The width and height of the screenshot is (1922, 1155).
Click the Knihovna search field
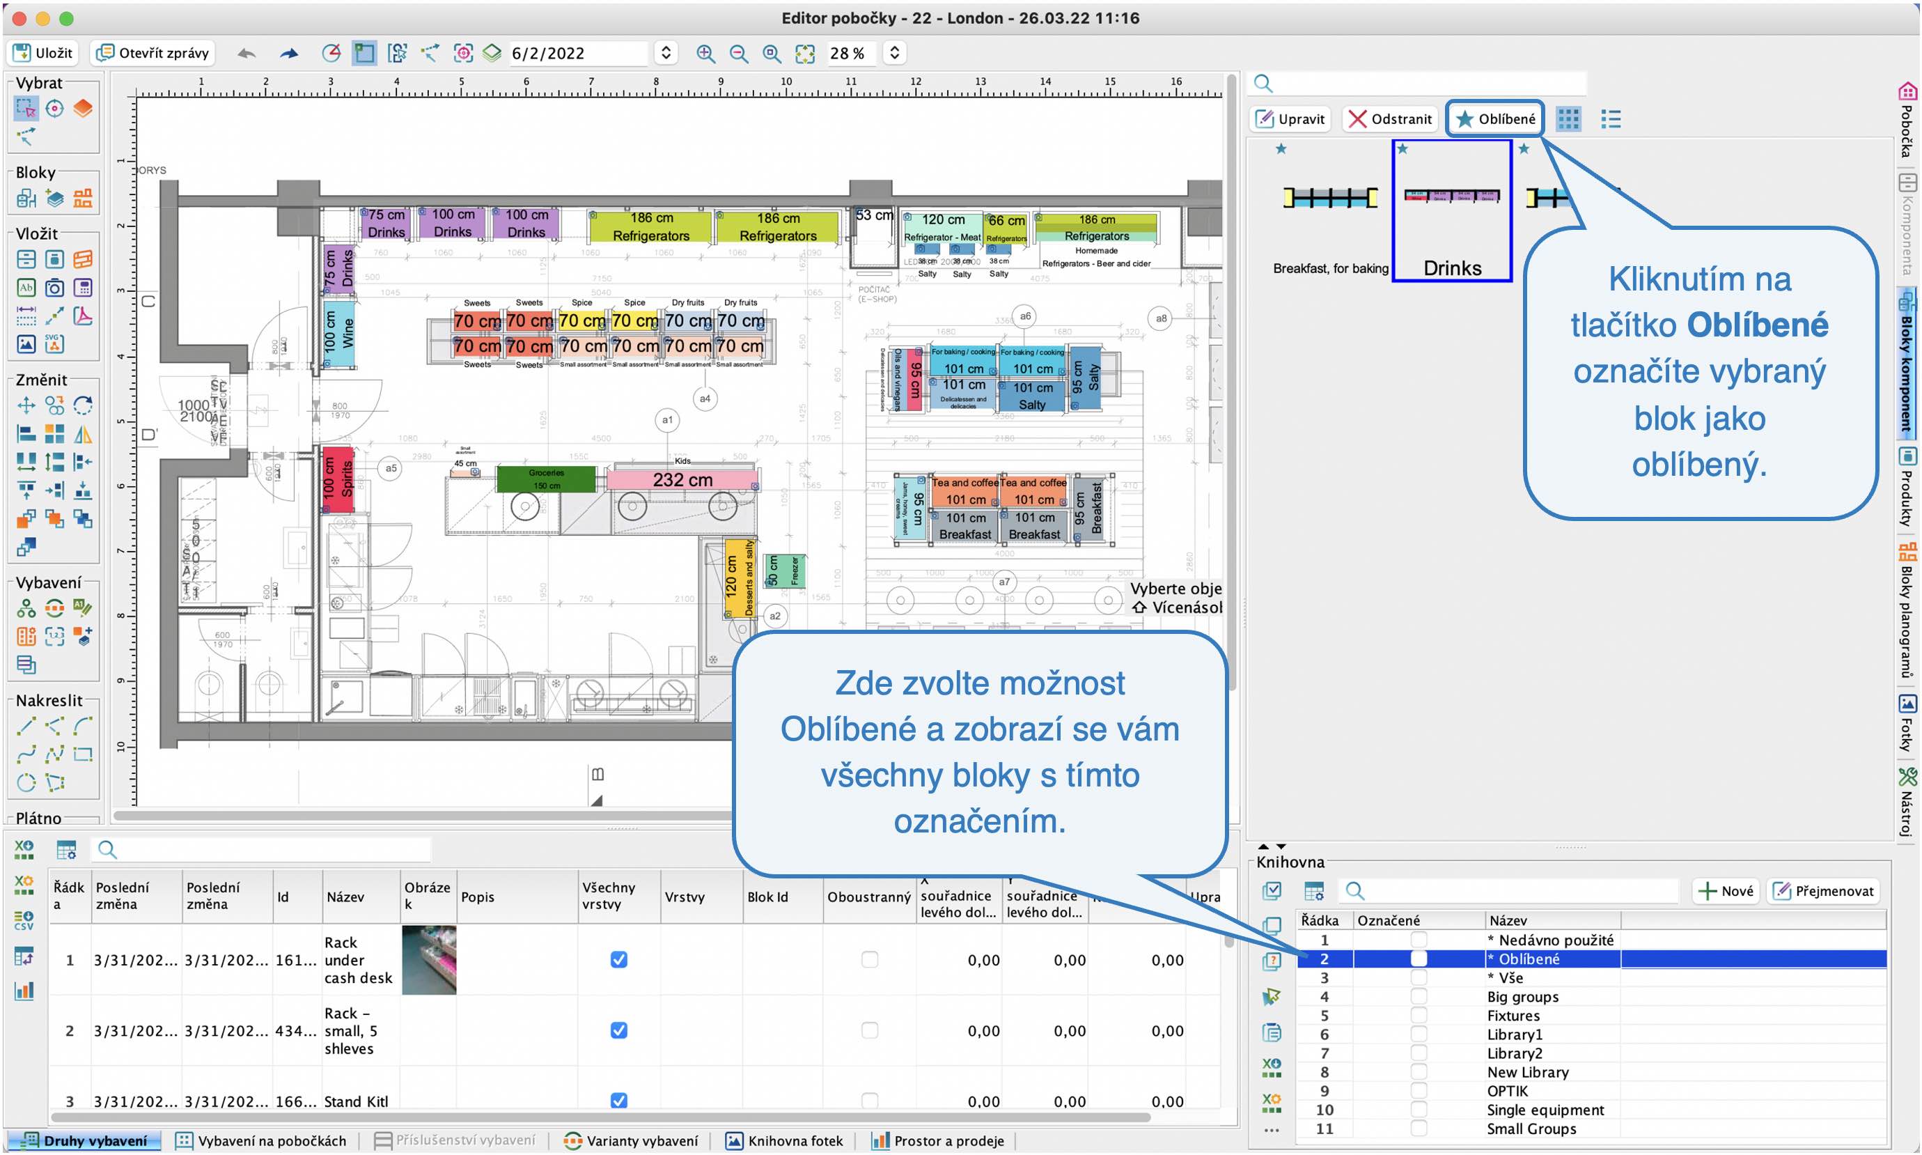pos(1508,891)
